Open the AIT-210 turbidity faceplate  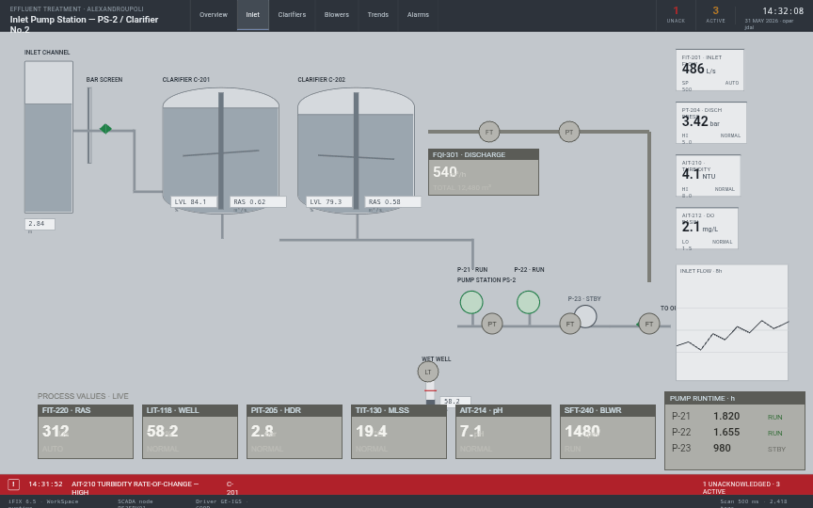click(708, 175)
